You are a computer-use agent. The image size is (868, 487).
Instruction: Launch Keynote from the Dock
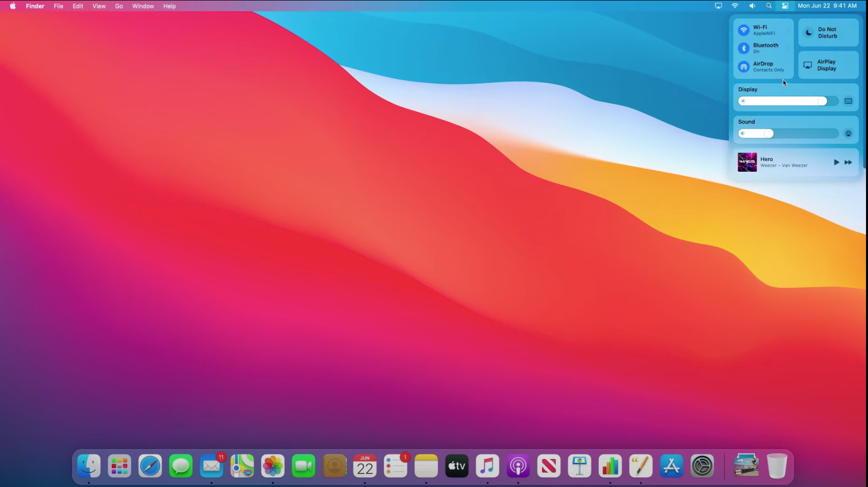pos(580,466)
